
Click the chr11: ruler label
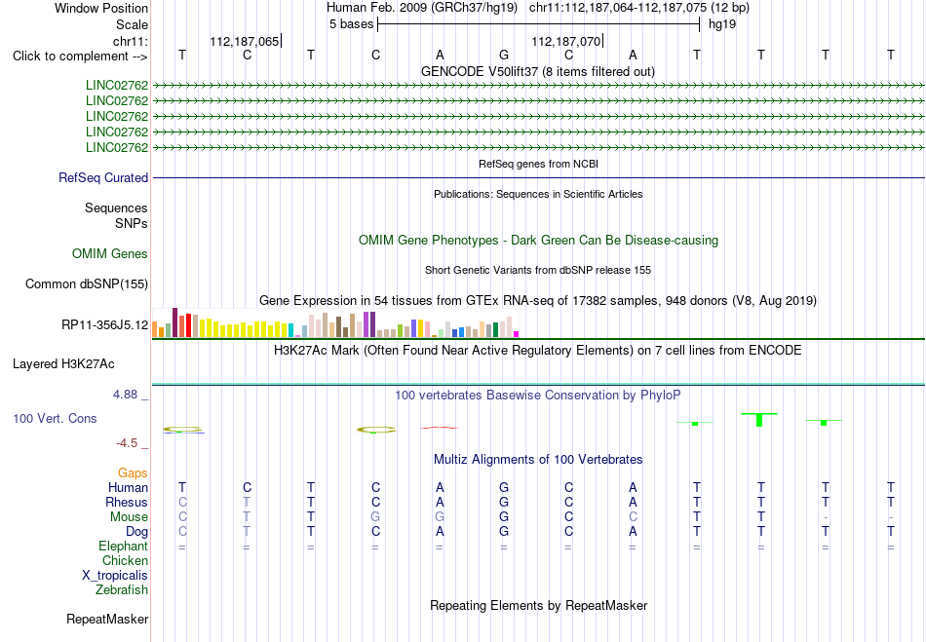tap(130, 41)
